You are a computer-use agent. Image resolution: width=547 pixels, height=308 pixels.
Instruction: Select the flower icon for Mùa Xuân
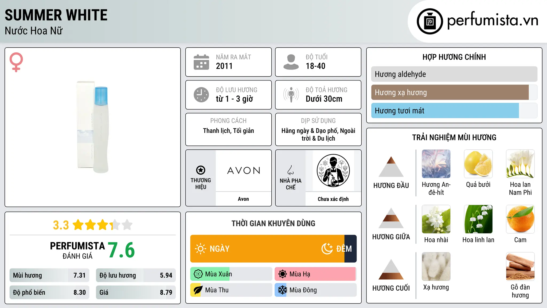click(198, 274)
